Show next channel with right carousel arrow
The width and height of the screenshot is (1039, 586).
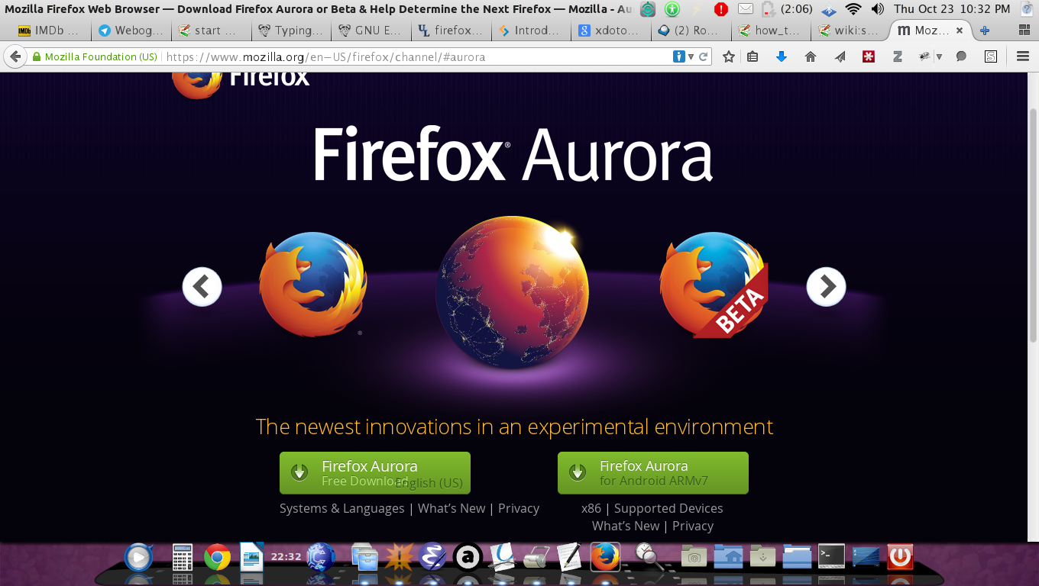click(x=827, y=286)
